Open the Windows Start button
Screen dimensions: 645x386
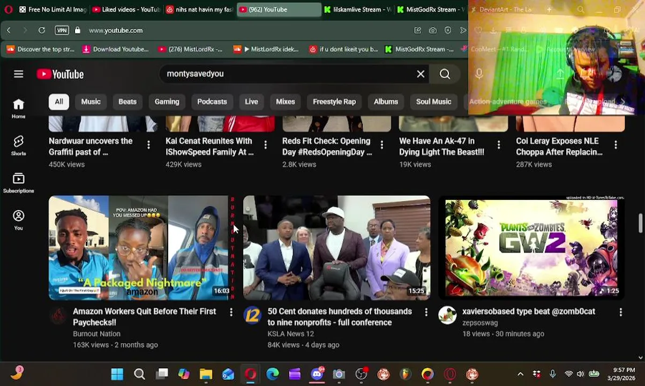[117, 374]
